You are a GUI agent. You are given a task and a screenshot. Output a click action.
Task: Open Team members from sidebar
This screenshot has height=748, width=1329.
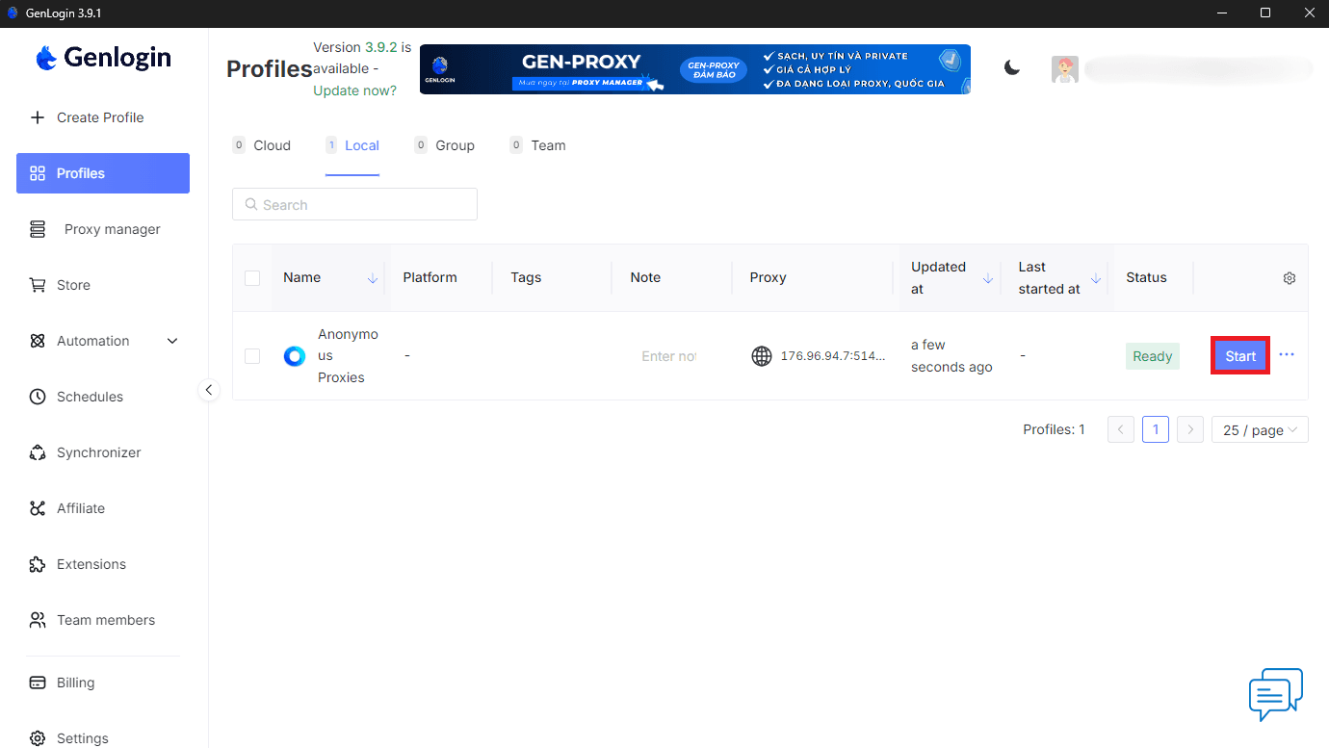pos(106,619)
